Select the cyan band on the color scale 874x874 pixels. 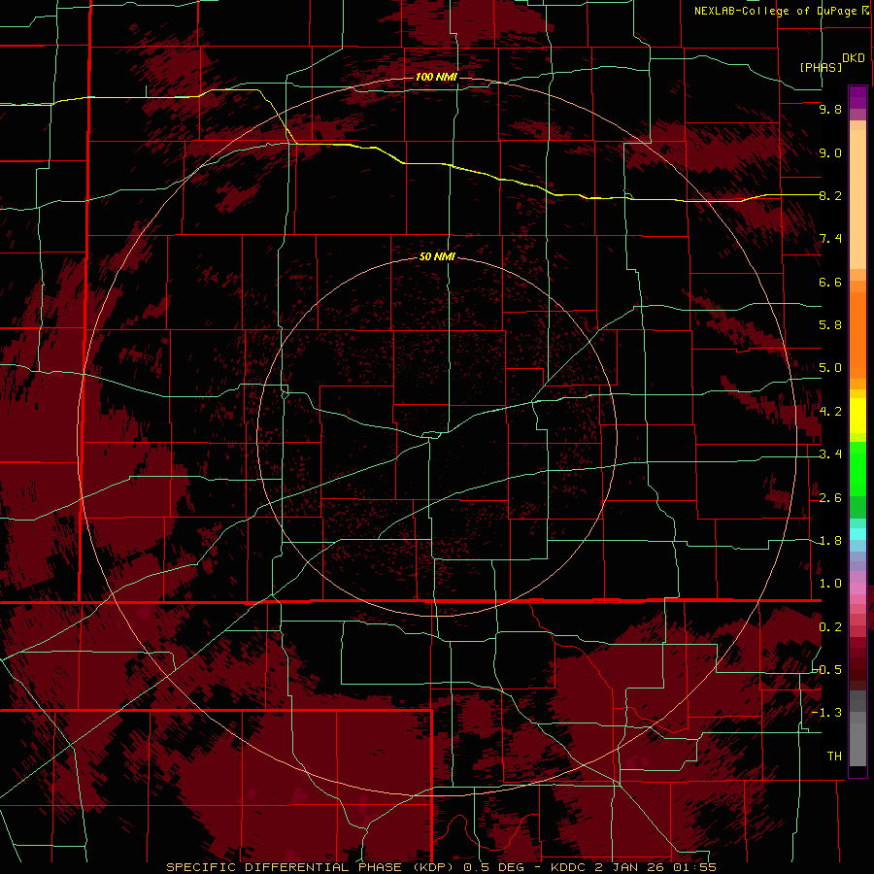point(857,533)
